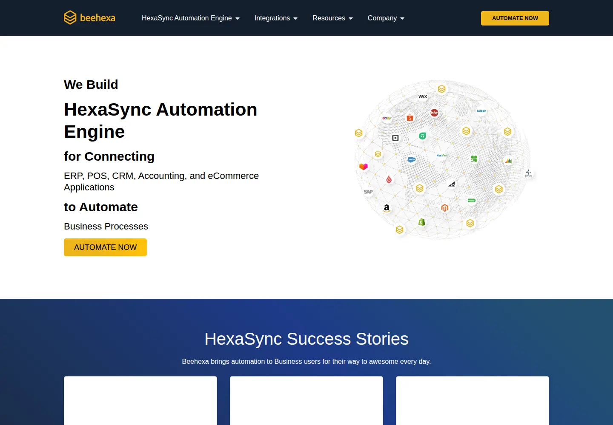Click the Lazada heart logo
Viewport: 613px width, 425px height.
tap(363, 167)
